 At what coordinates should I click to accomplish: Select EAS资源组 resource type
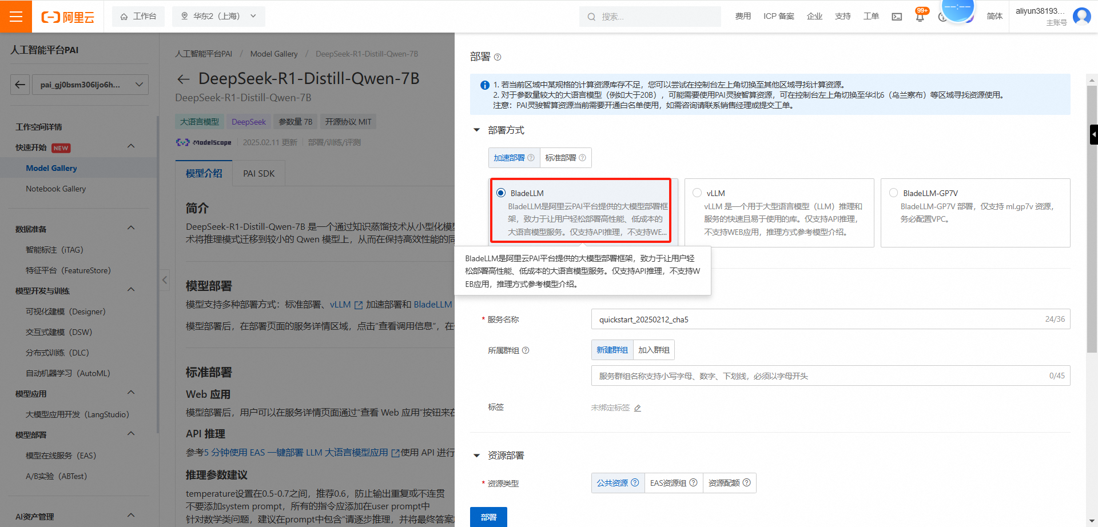674,483
